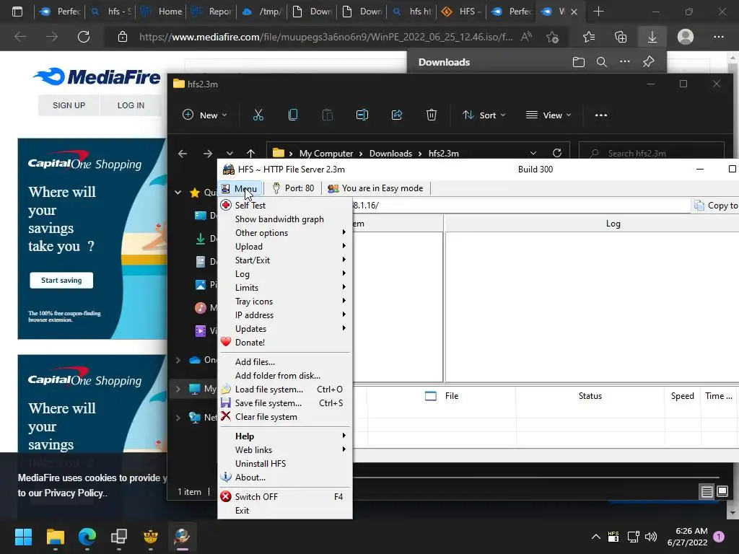Viewport: 739px width, 554px height.
Task: Click Switch OFF to stop the server
Action: point(284,496)
